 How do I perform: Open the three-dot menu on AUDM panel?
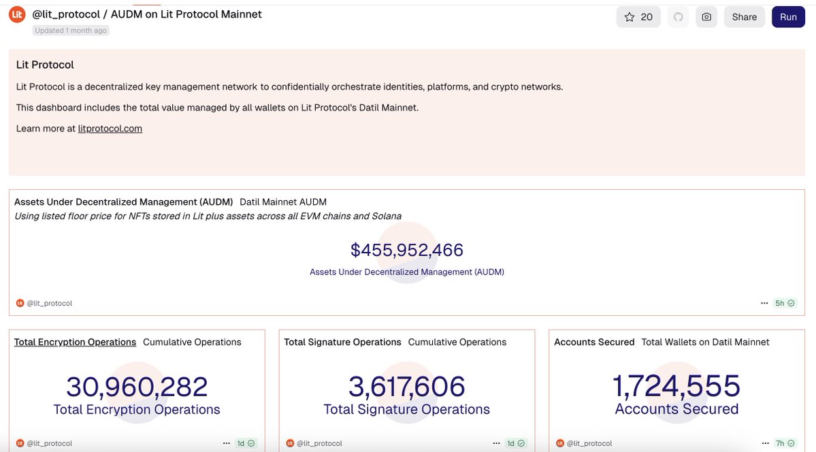[764, 303]
